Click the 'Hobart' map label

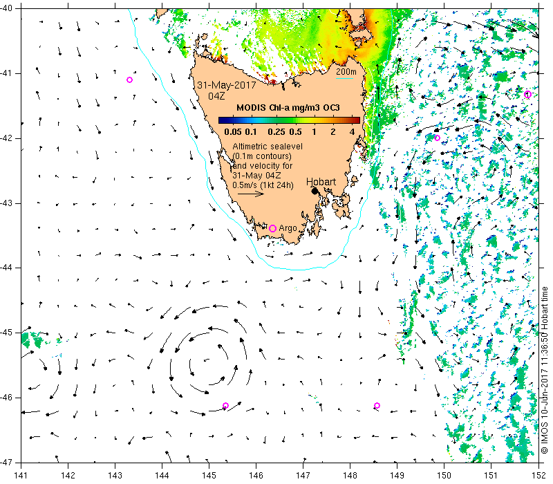pyautogui.click(x=321, y=182)
